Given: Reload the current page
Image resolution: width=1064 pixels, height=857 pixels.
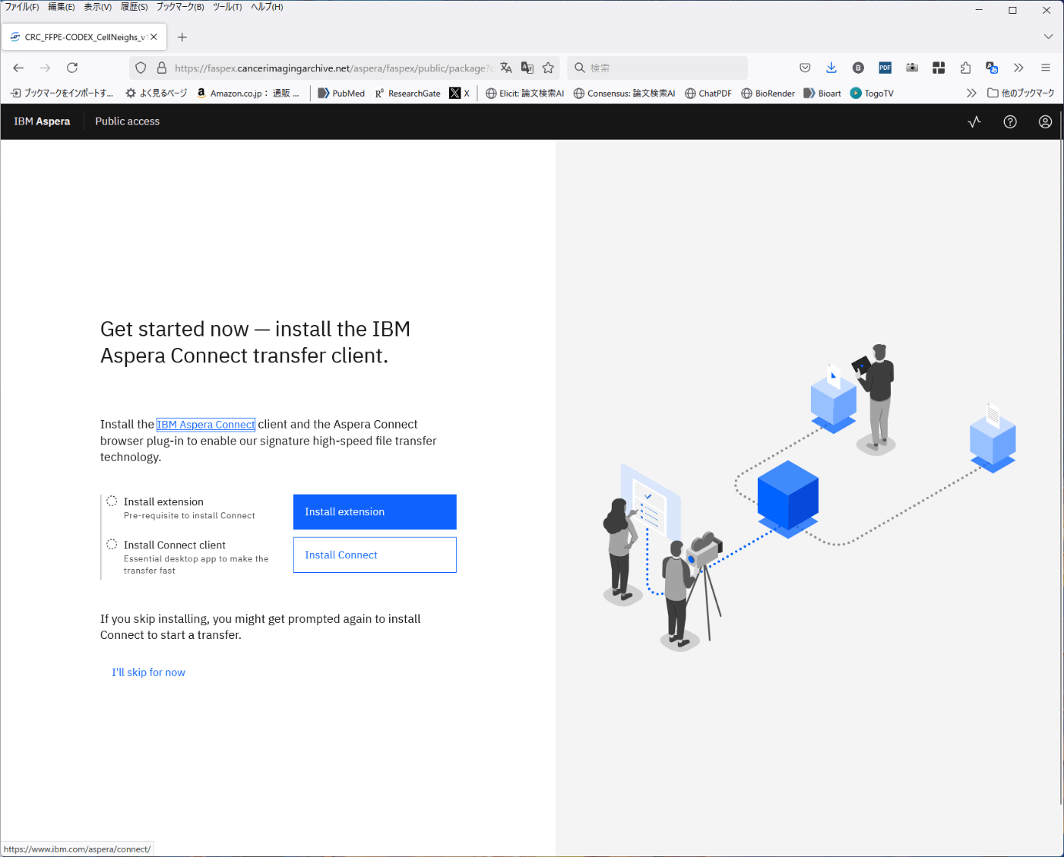Looking at the screenshot, I should [x=72, y=68].
